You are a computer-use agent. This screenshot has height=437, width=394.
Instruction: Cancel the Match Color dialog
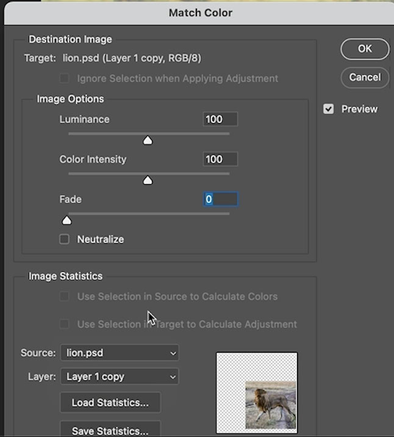tap(365, 77)
